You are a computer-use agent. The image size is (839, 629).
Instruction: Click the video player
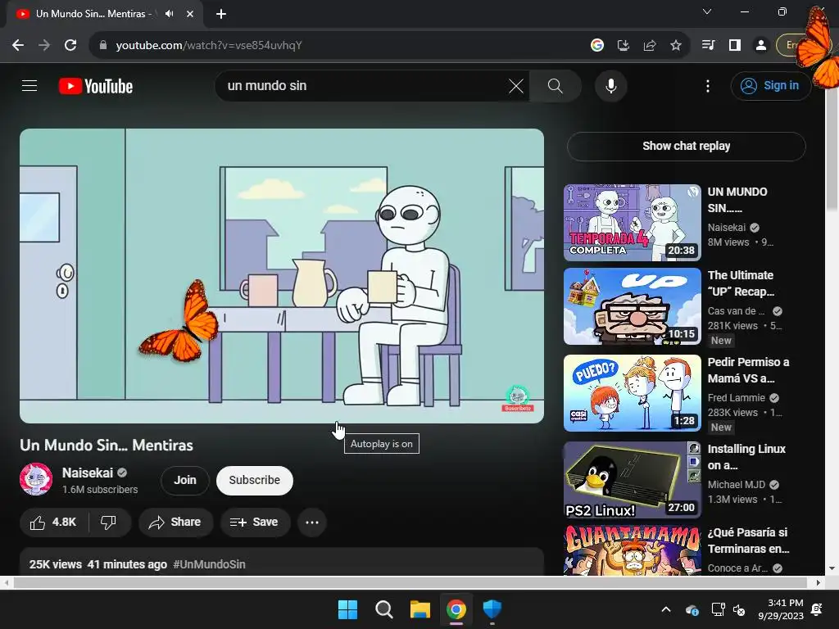click(x=282, y=275)
